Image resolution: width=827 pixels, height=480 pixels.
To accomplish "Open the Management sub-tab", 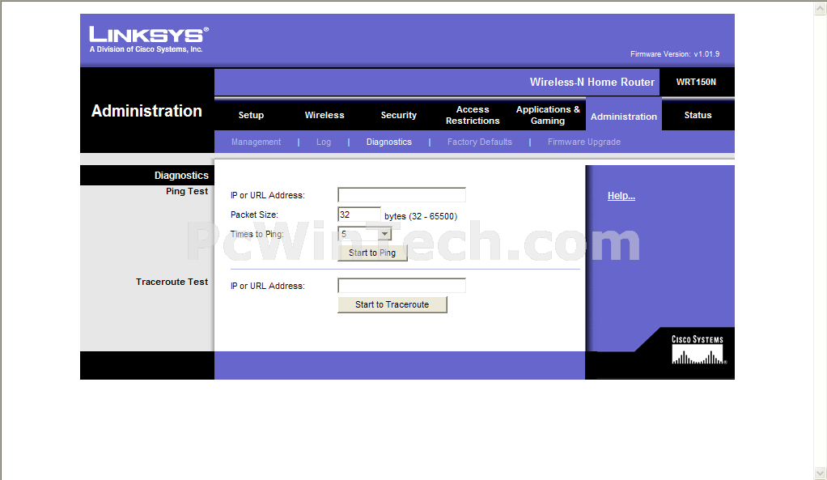I will tap(256, 142).
